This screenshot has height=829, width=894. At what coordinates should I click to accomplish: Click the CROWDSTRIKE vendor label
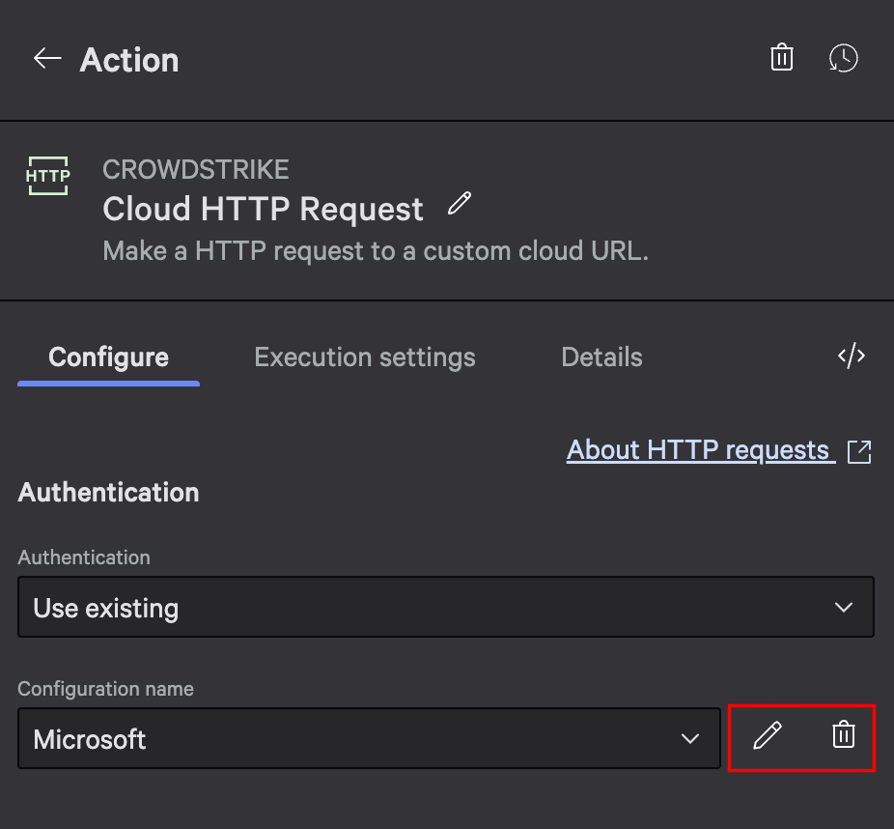(196, 169)
